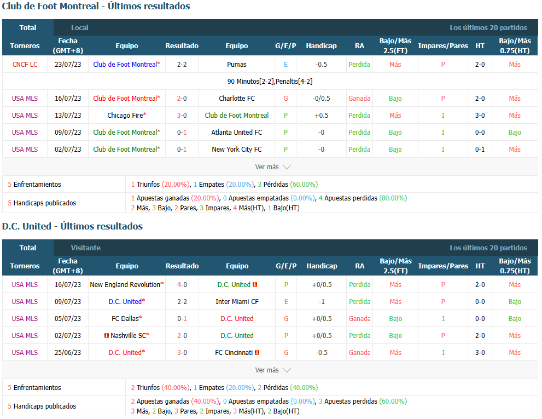Click 'Ganada' in the FC Dallas row

tap(359, 319)
